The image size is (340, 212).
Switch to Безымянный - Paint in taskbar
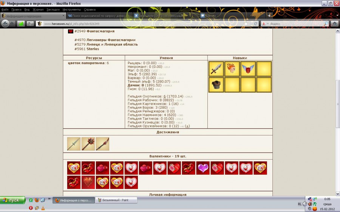[x=116, y=200]
